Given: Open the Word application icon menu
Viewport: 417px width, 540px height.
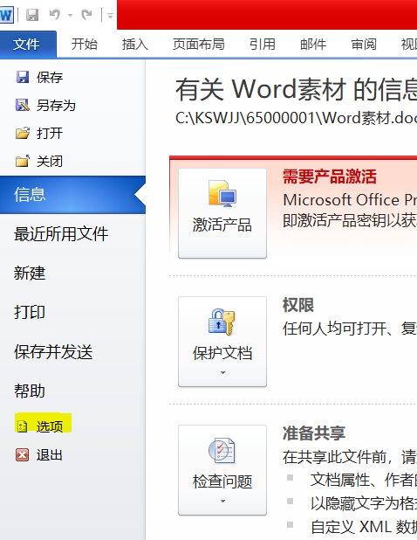Looking at the screenshot, I should coord(6,15).
